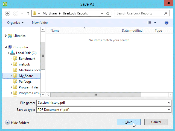The width and height of the screenshot is (175, 131).
Task: Open the File name dropdown arrow
Action: 170,103
